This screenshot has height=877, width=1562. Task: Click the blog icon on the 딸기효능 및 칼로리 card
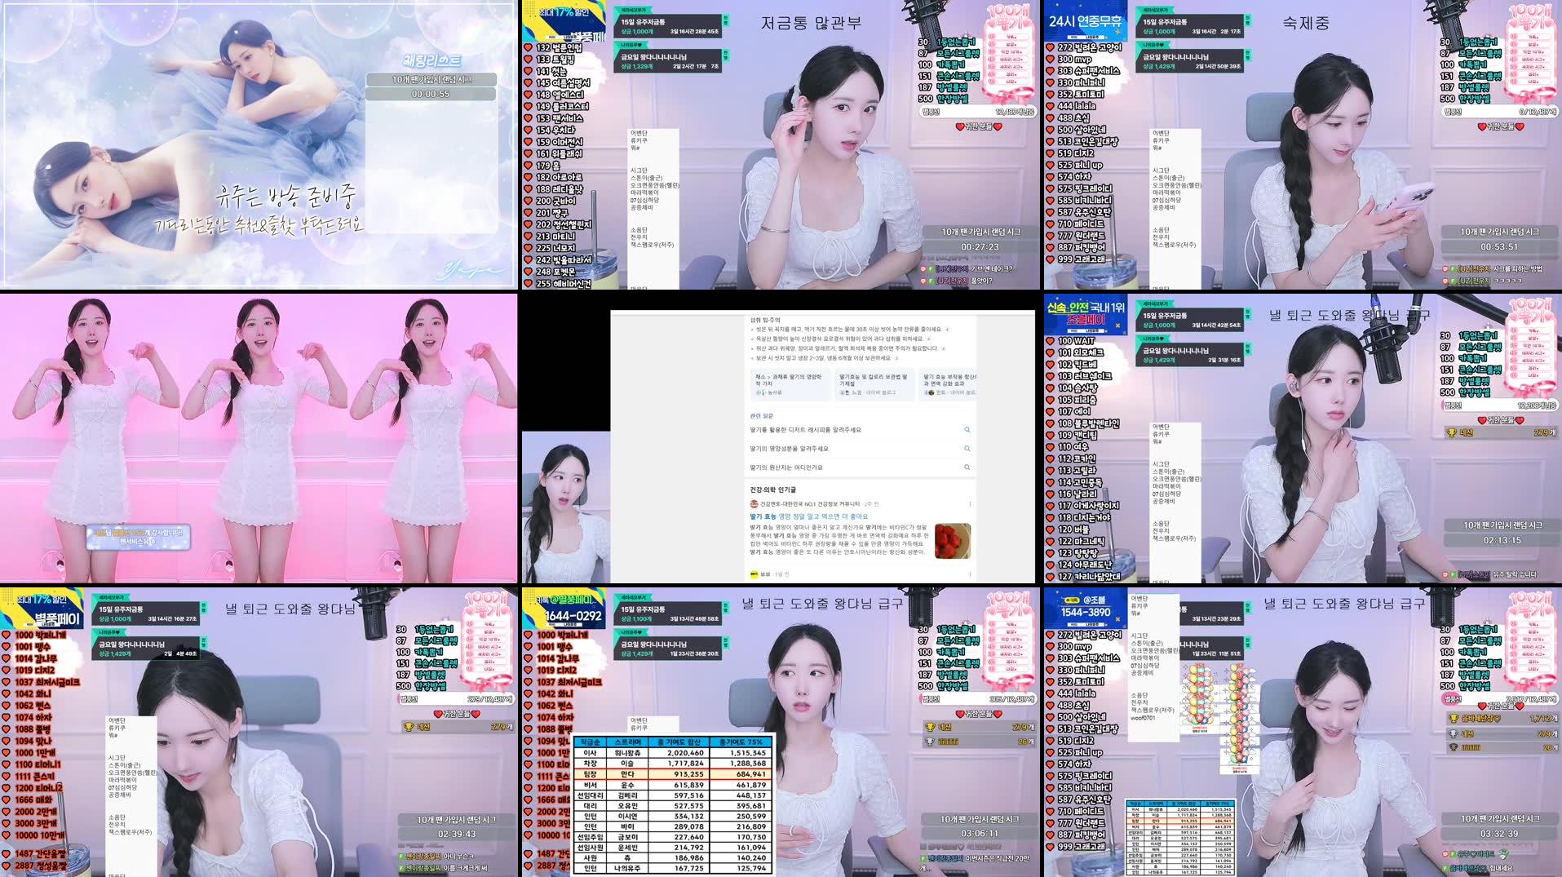(x=846, y=392)
